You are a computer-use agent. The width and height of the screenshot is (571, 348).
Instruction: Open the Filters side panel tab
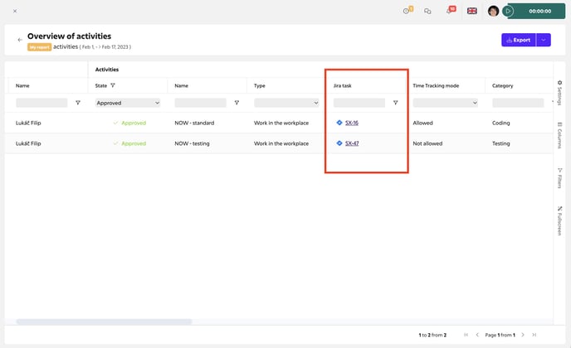[559, 178]
